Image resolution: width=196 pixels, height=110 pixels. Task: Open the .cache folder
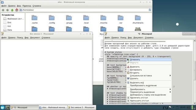35,19
